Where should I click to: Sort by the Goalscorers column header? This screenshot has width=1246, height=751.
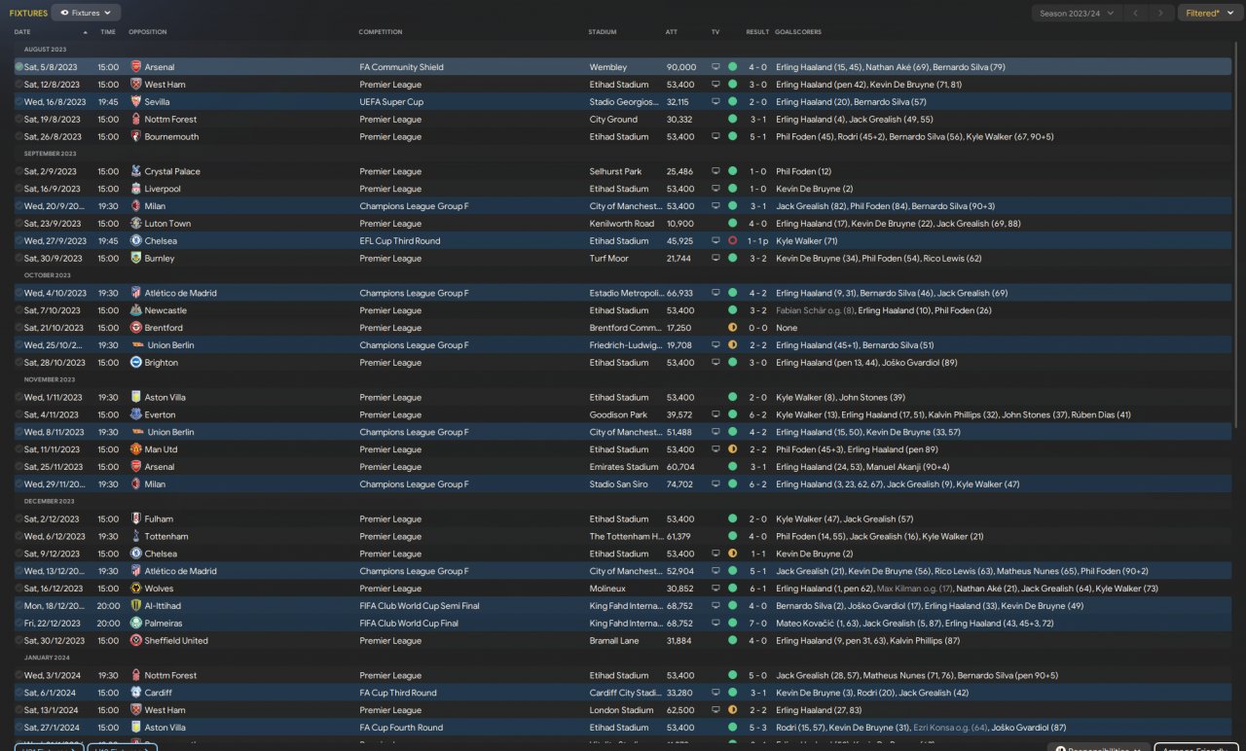798,32
